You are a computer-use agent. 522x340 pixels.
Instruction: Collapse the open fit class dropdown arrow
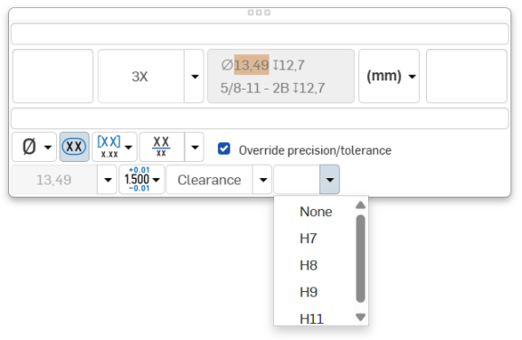point(329,180)
